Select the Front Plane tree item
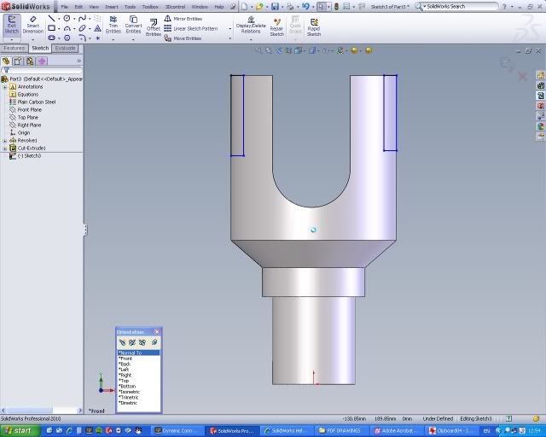 (29, 109)
